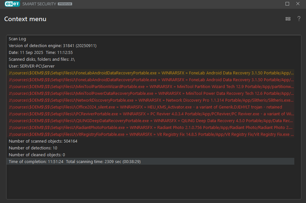Select the MiniToolPowerDataRecoveryPortable.exe detection row
The width and height of the screenshot is (306, 203).
tap(150, 94)
